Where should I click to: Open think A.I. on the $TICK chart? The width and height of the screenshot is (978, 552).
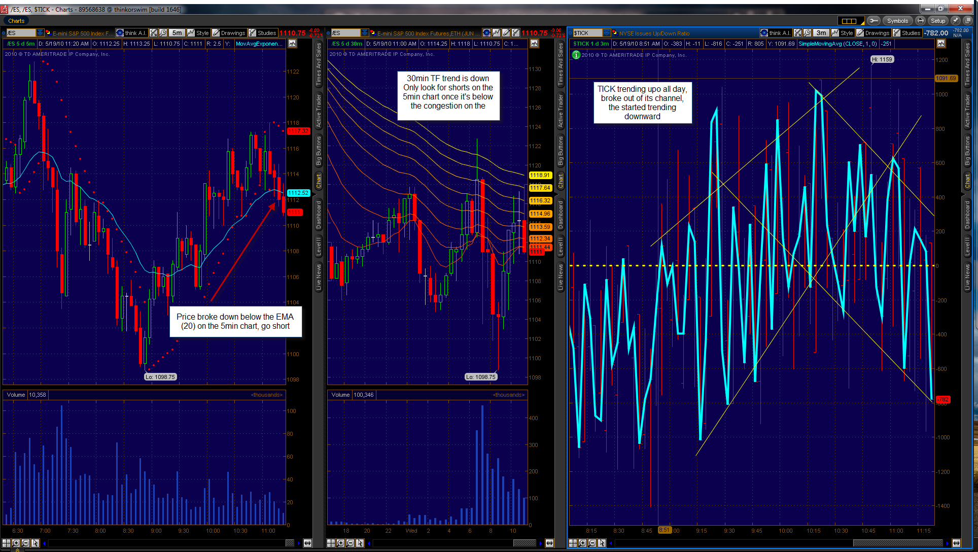click(x=776, y=33)
